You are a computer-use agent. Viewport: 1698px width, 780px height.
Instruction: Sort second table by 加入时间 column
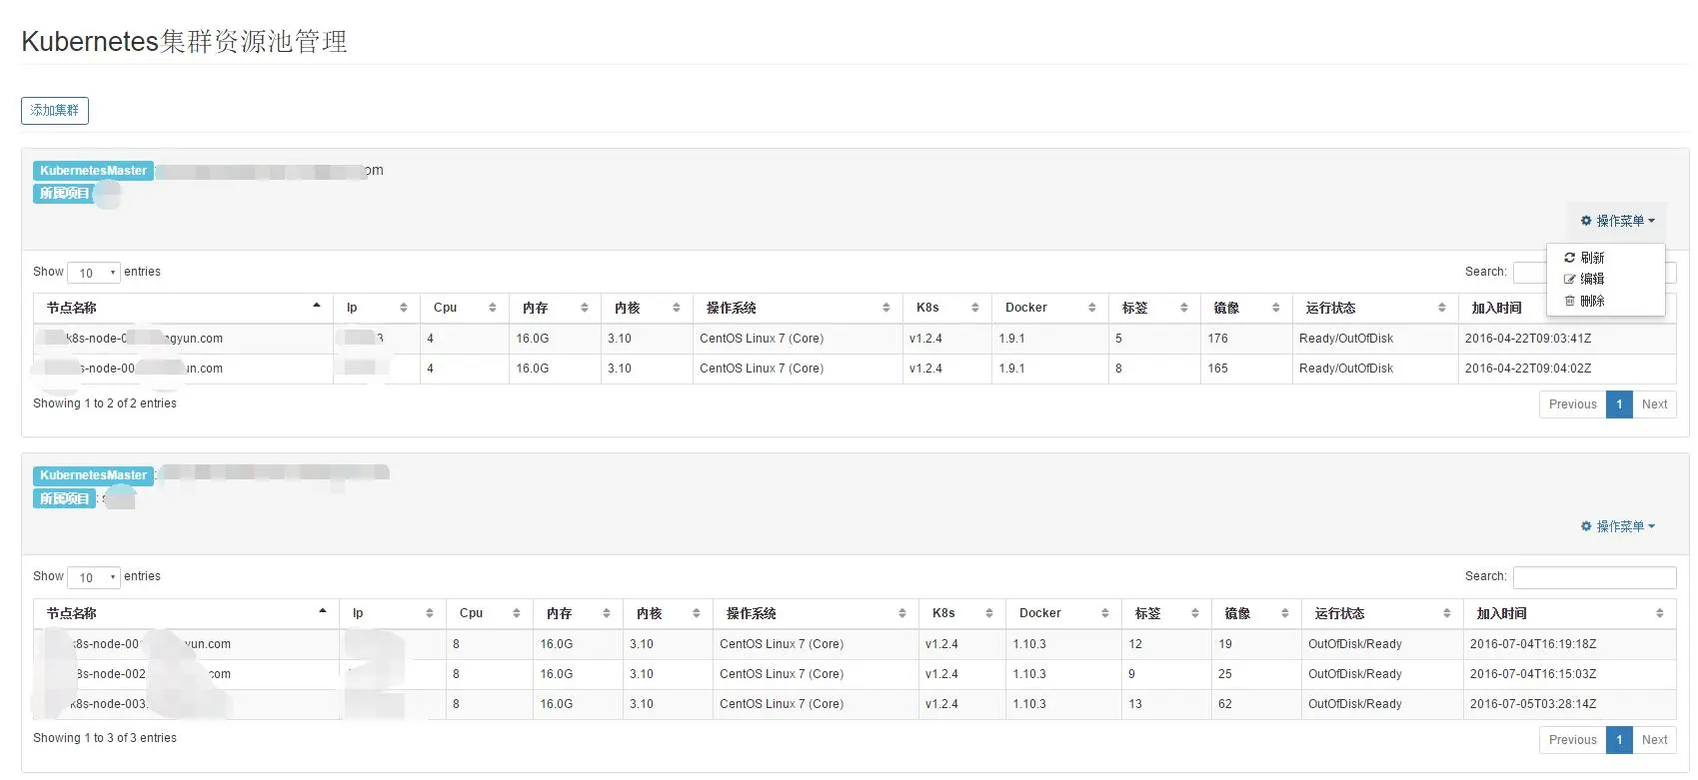point(1570,613)
